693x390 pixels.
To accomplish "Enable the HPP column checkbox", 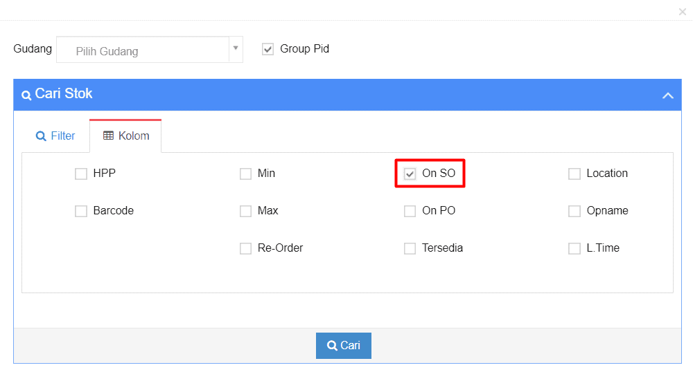I will [x=81, y=174].
